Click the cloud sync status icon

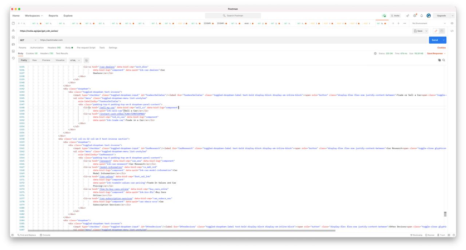384,16
